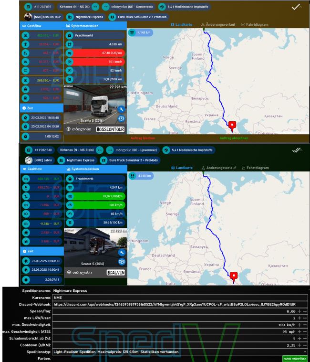Click the wrench icon on calvin's Scania truck image
The height and width of the screenshot is (362, 310).
click(122, 252)
